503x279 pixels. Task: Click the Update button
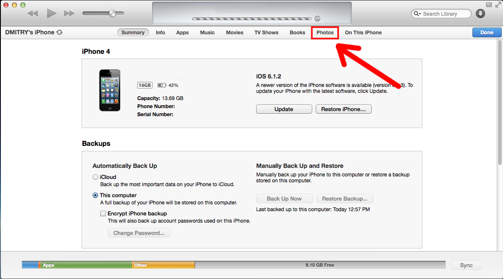coord(284,109)
